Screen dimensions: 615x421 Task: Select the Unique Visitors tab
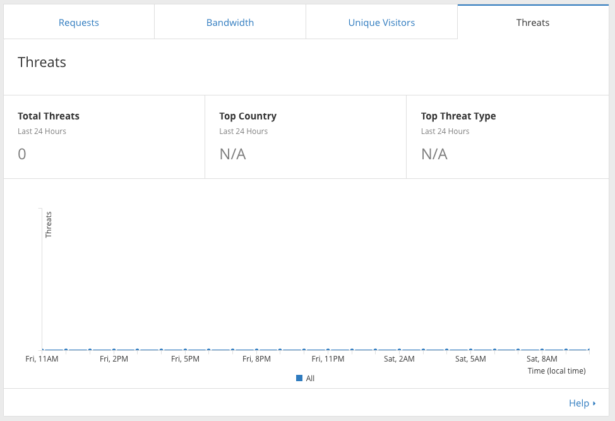coord(381,23)
